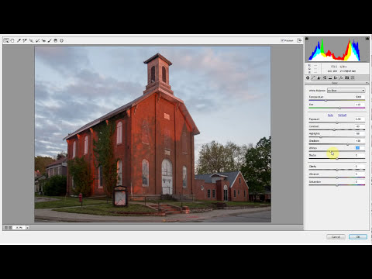Click the Vibrance value field

click(x=359, y=174)
